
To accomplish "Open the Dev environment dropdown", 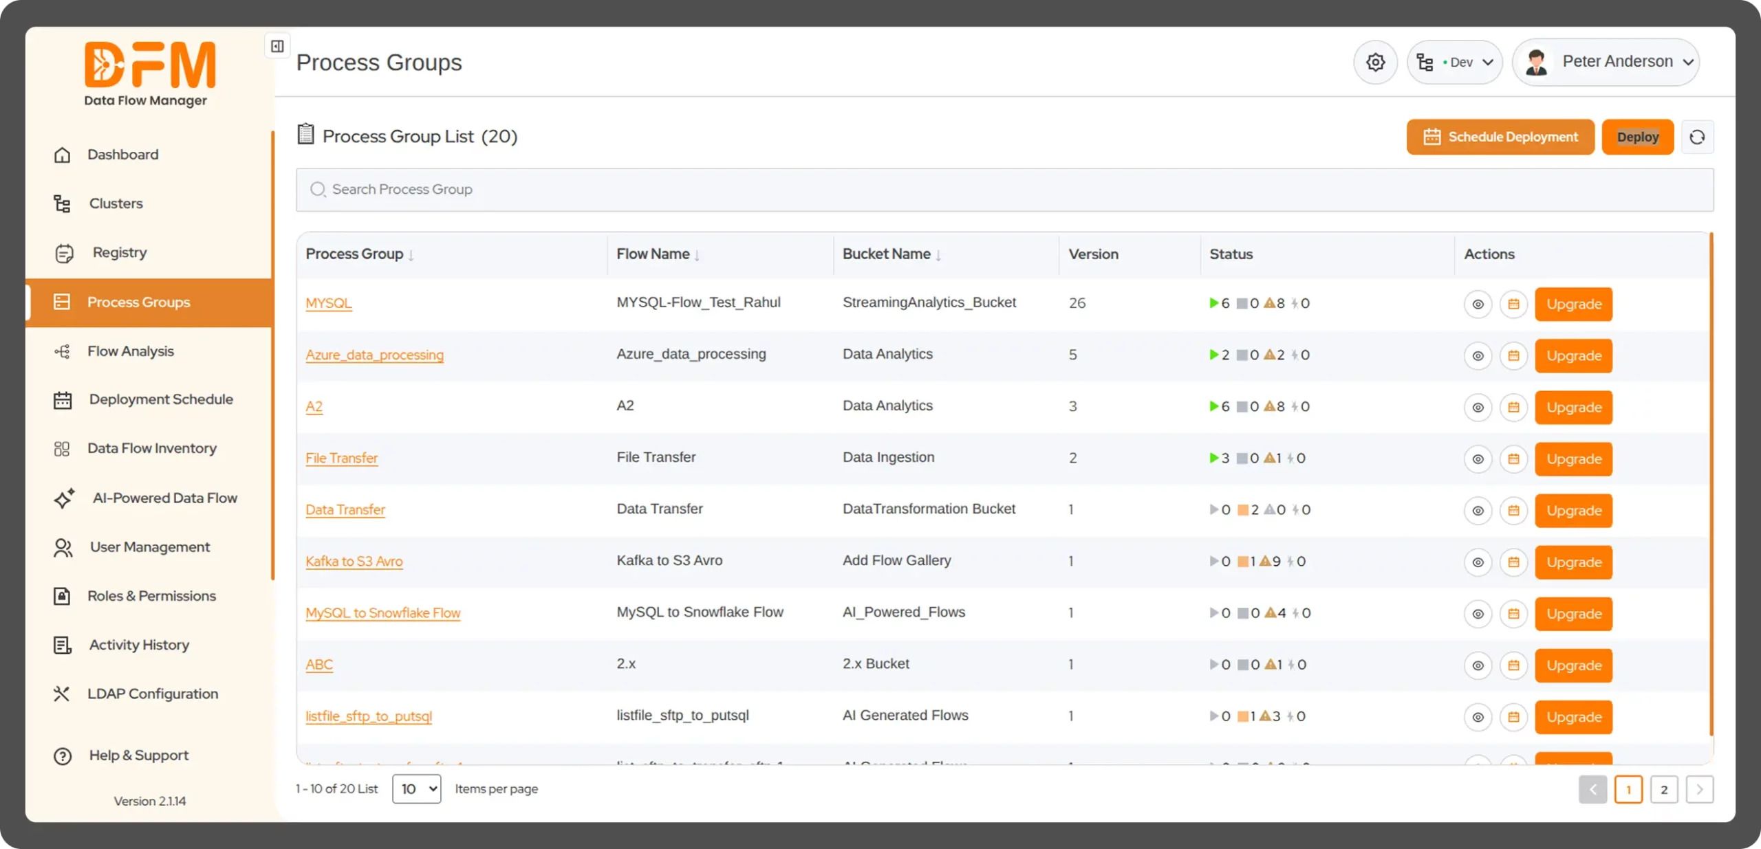I will (1455, 63).
